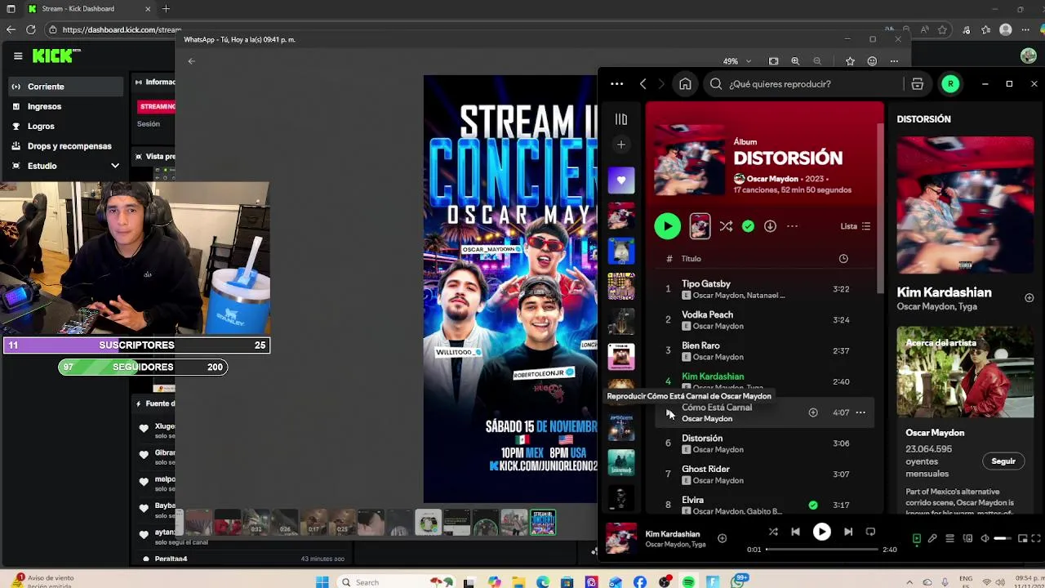Seek on the song progress bar

tap(821, 550)
